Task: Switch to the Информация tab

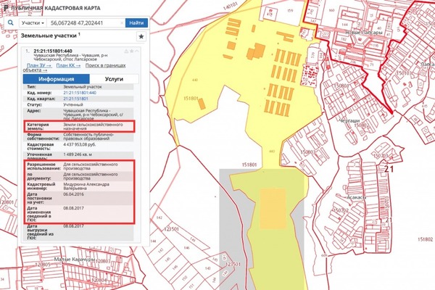Action: click(x=57, y=78)
